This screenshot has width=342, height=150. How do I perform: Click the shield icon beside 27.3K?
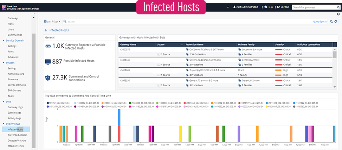(48, 78)
